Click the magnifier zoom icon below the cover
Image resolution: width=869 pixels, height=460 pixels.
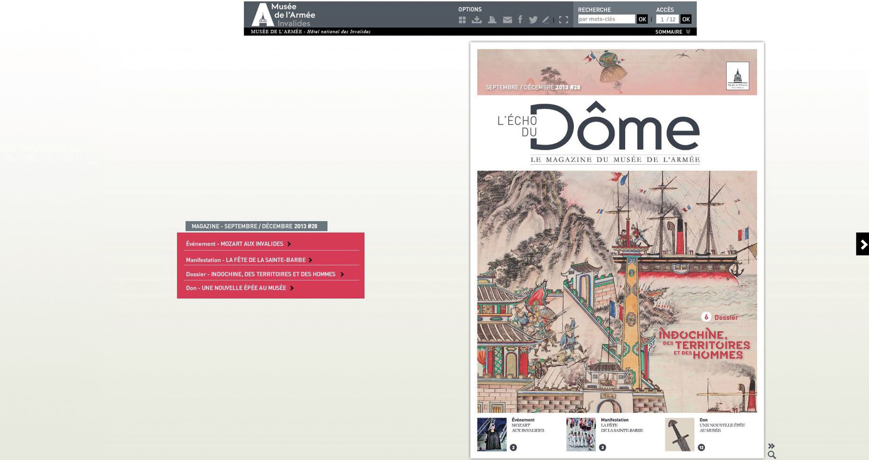pos(772,455)
